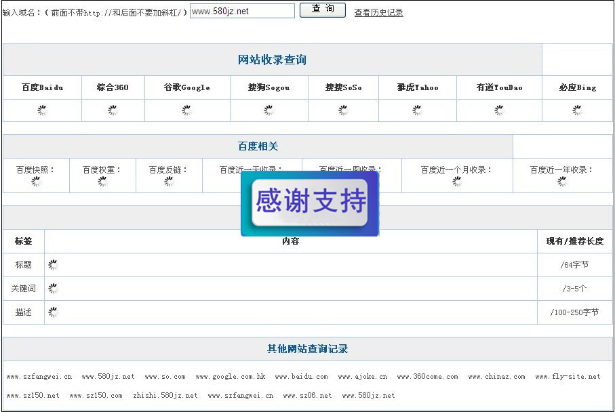Open the 查看历史记录 history link
Screen dimensions: 615x412
click(x=378, y=13)
